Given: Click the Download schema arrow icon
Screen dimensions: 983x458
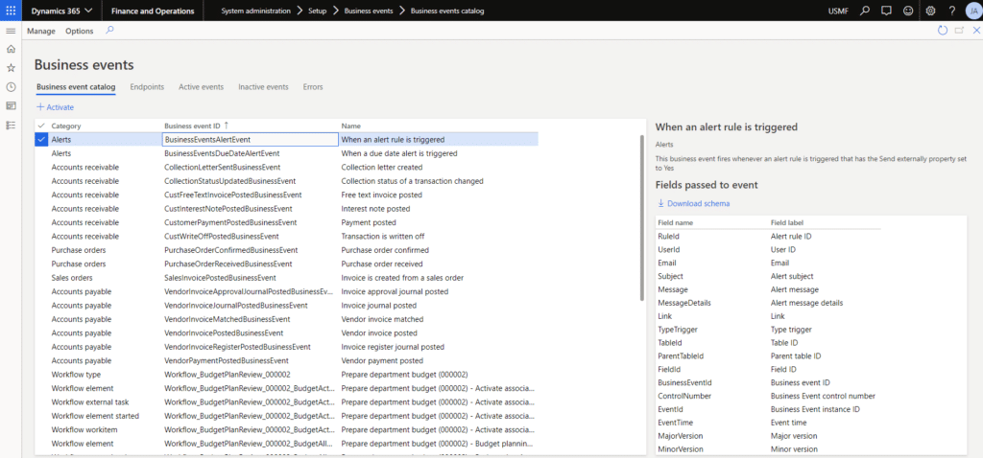Looking at the screenshot, I should pos(660,203).
